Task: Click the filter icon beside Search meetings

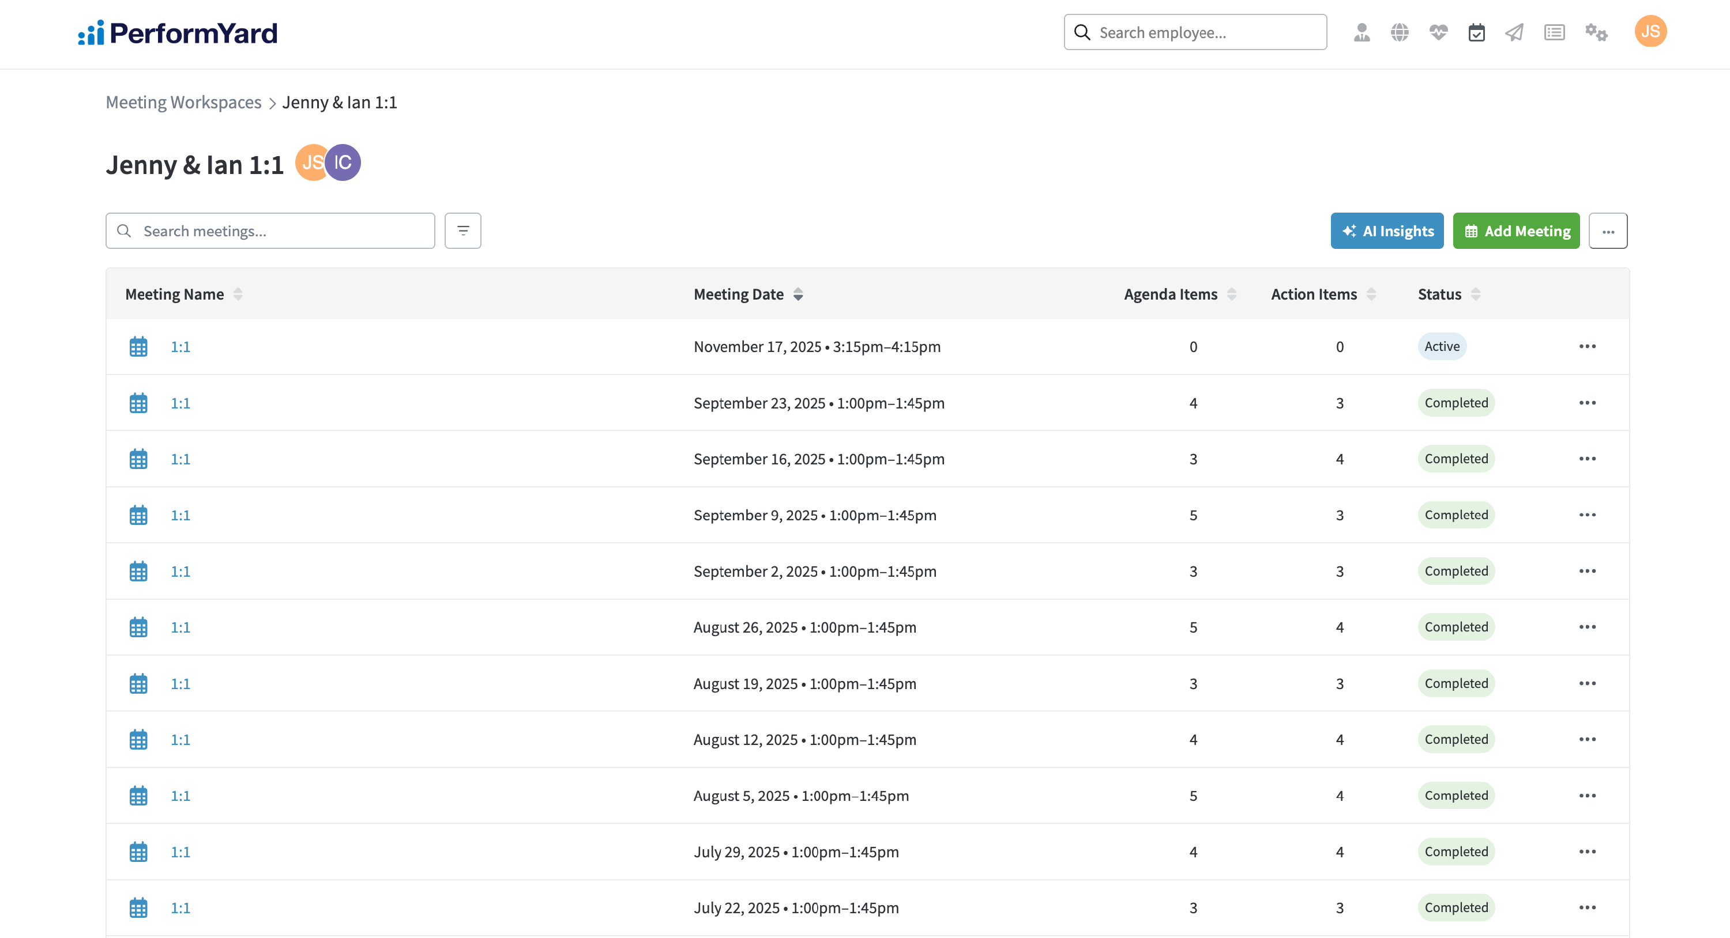Action: (x=462, y=231)
